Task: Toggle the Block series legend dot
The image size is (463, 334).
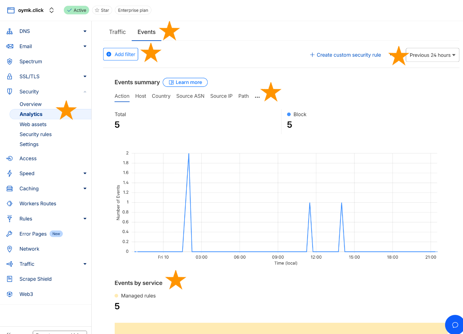Action: [x=289, y=114]
